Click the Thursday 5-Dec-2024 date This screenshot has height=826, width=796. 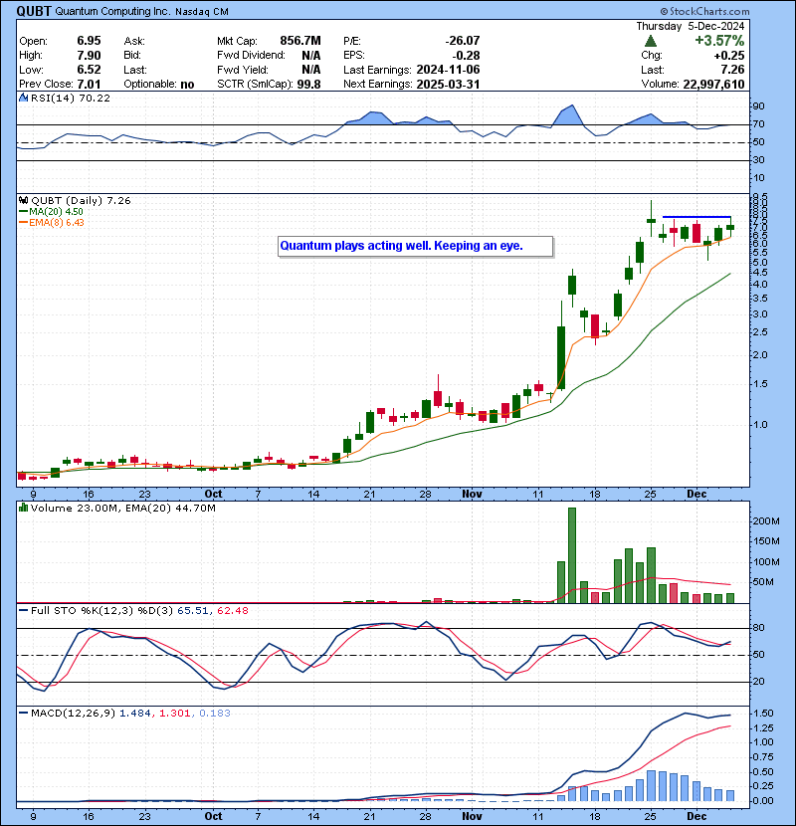691,26
